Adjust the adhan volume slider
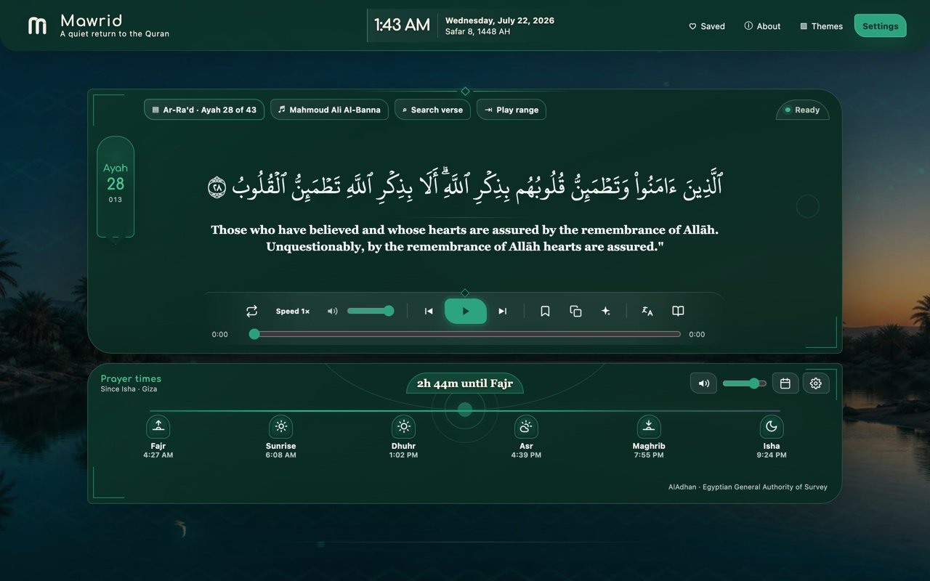 point(744,383)
